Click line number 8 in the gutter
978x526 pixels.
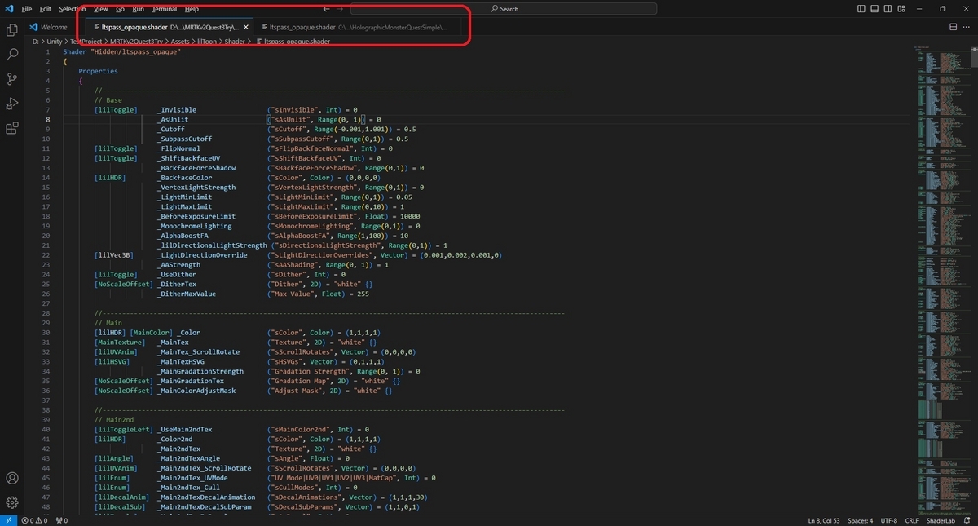pos(49,119)
